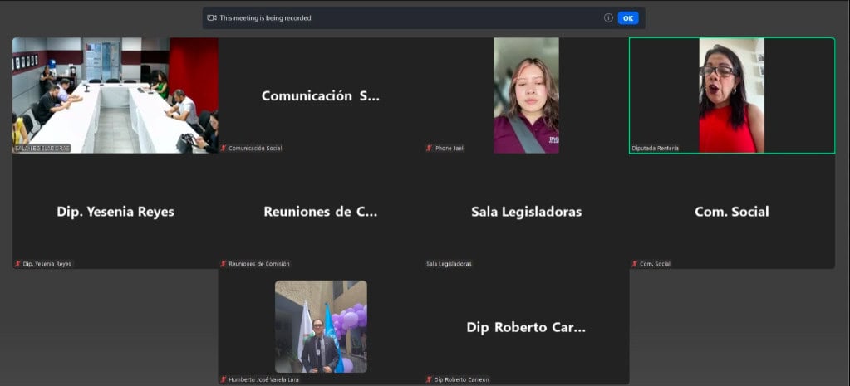Screen dimensions: 850x386
Task: Click Humberto José Varela Lara's profile picture
Action: tap(321, 326)
